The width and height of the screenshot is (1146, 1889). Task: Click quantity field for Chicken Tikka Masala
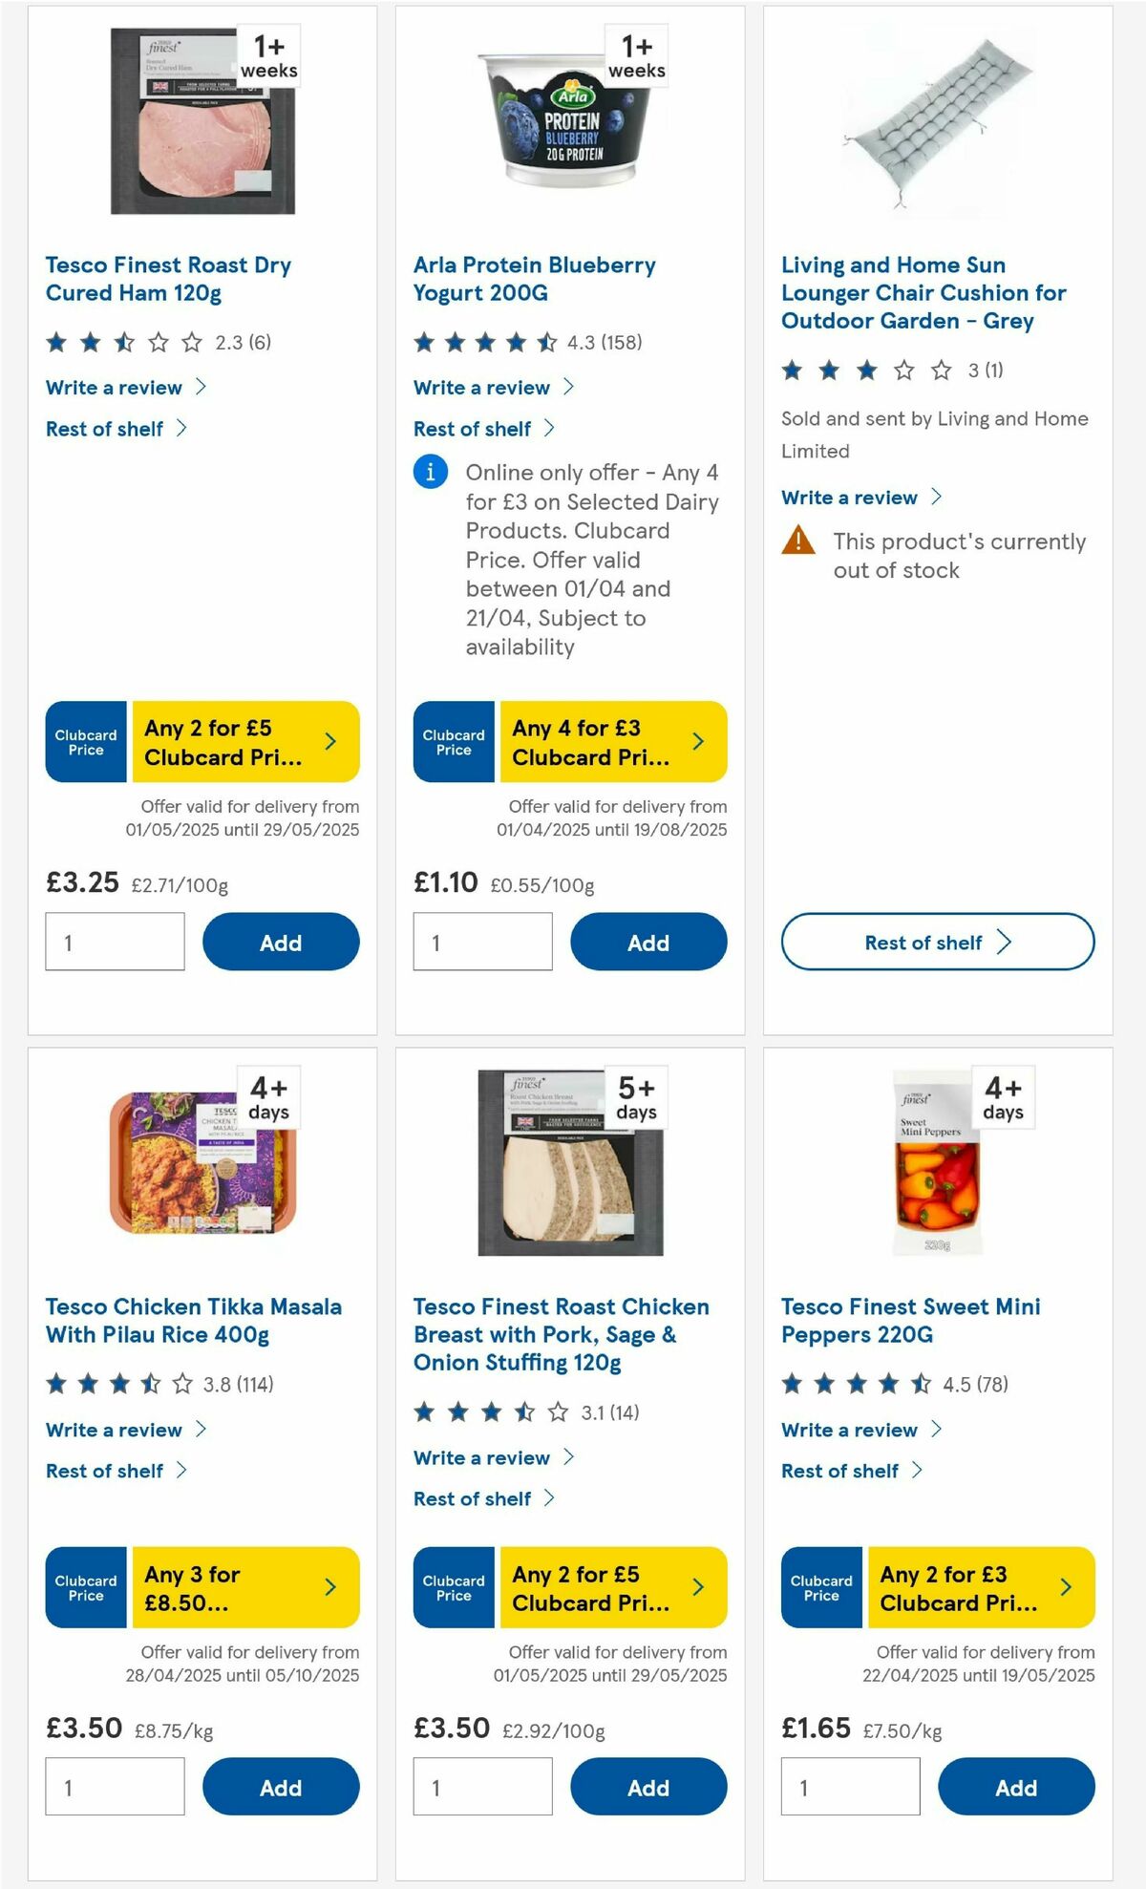coord(114,1786)
